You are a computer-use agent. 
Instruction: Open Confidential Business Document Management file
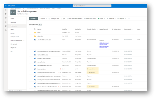[x=49, y=51]
